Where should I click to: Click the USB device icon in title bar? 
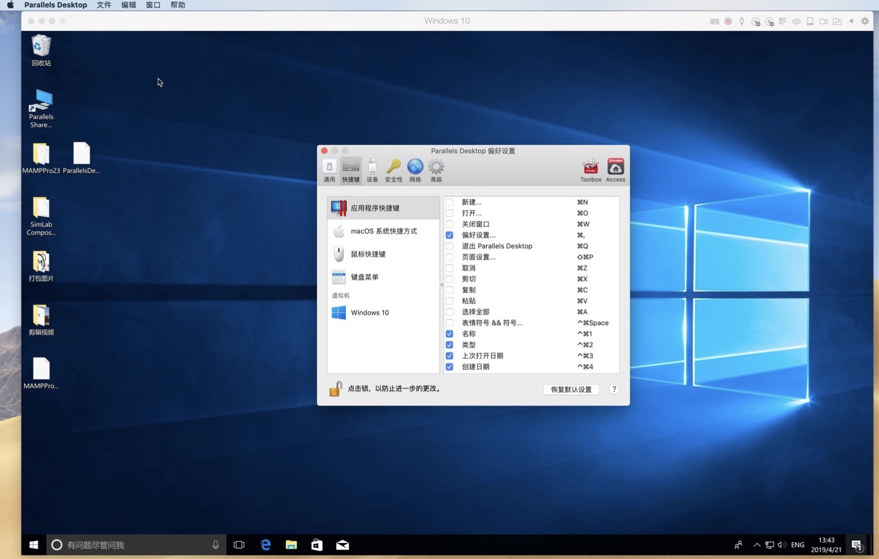(742, 21)
